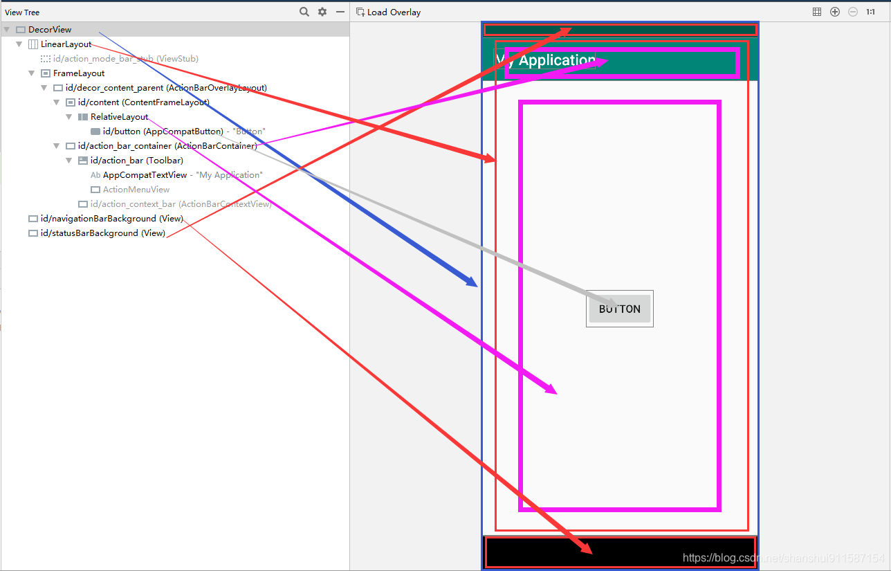Collapse the DecorView node
891x571 pixels.
click(7, 30)
